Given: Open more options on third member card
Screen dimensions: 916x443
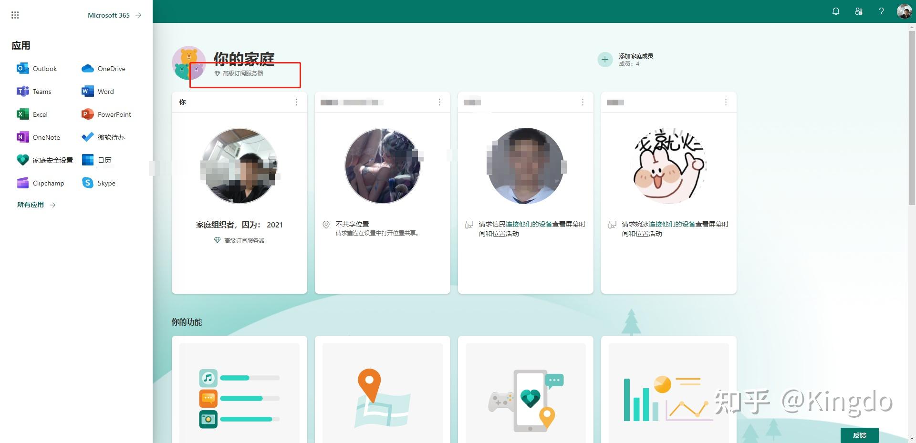Looking at the screenshot, I should (583, 102).
